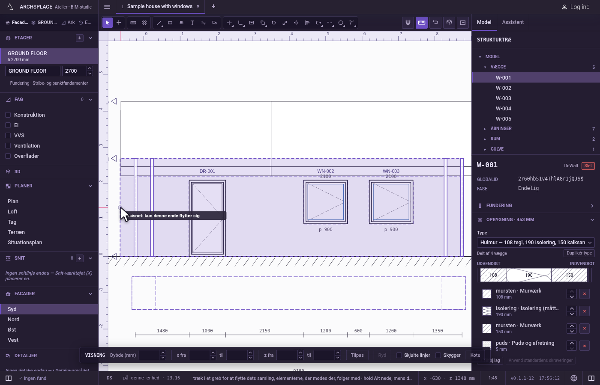The image size is (600, 385).
Task: Select the pointer selection tool
Action: tap(108, 23)
